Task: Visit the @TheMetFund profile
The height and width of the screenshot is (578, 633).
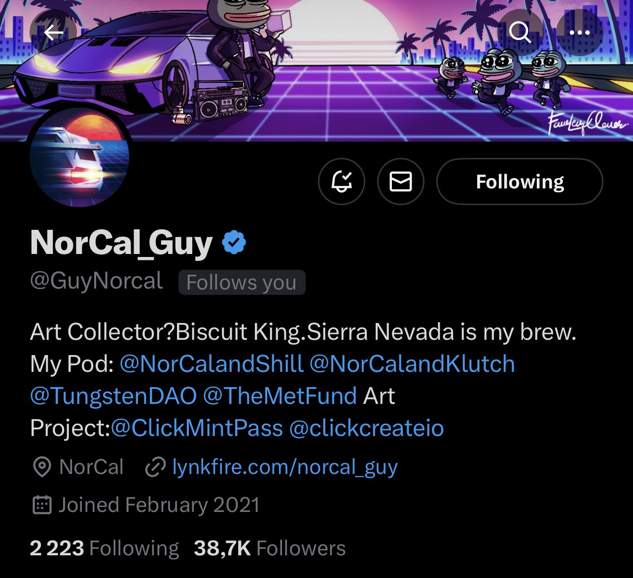Action: (280, 396)
